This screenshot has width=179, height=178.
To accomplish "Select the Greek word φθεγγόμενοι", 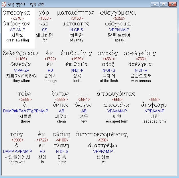I will (118, 13).
